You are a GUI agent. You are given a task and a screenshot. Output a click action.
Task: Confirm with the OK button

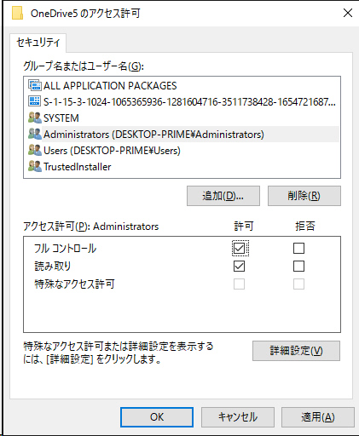click(x=157, y=417)
